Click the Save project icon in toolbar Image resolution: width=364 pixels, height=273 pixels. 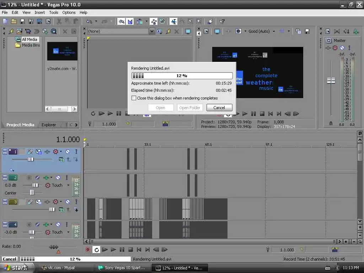click(x=22, y=22)
